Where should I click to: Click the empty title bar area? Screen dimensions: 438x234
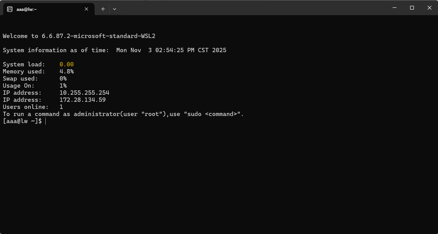(x=253, y=8)
